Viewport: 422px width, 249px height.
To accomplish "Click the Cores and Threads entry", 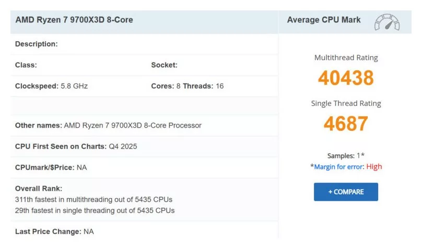I will coord(187,86).
